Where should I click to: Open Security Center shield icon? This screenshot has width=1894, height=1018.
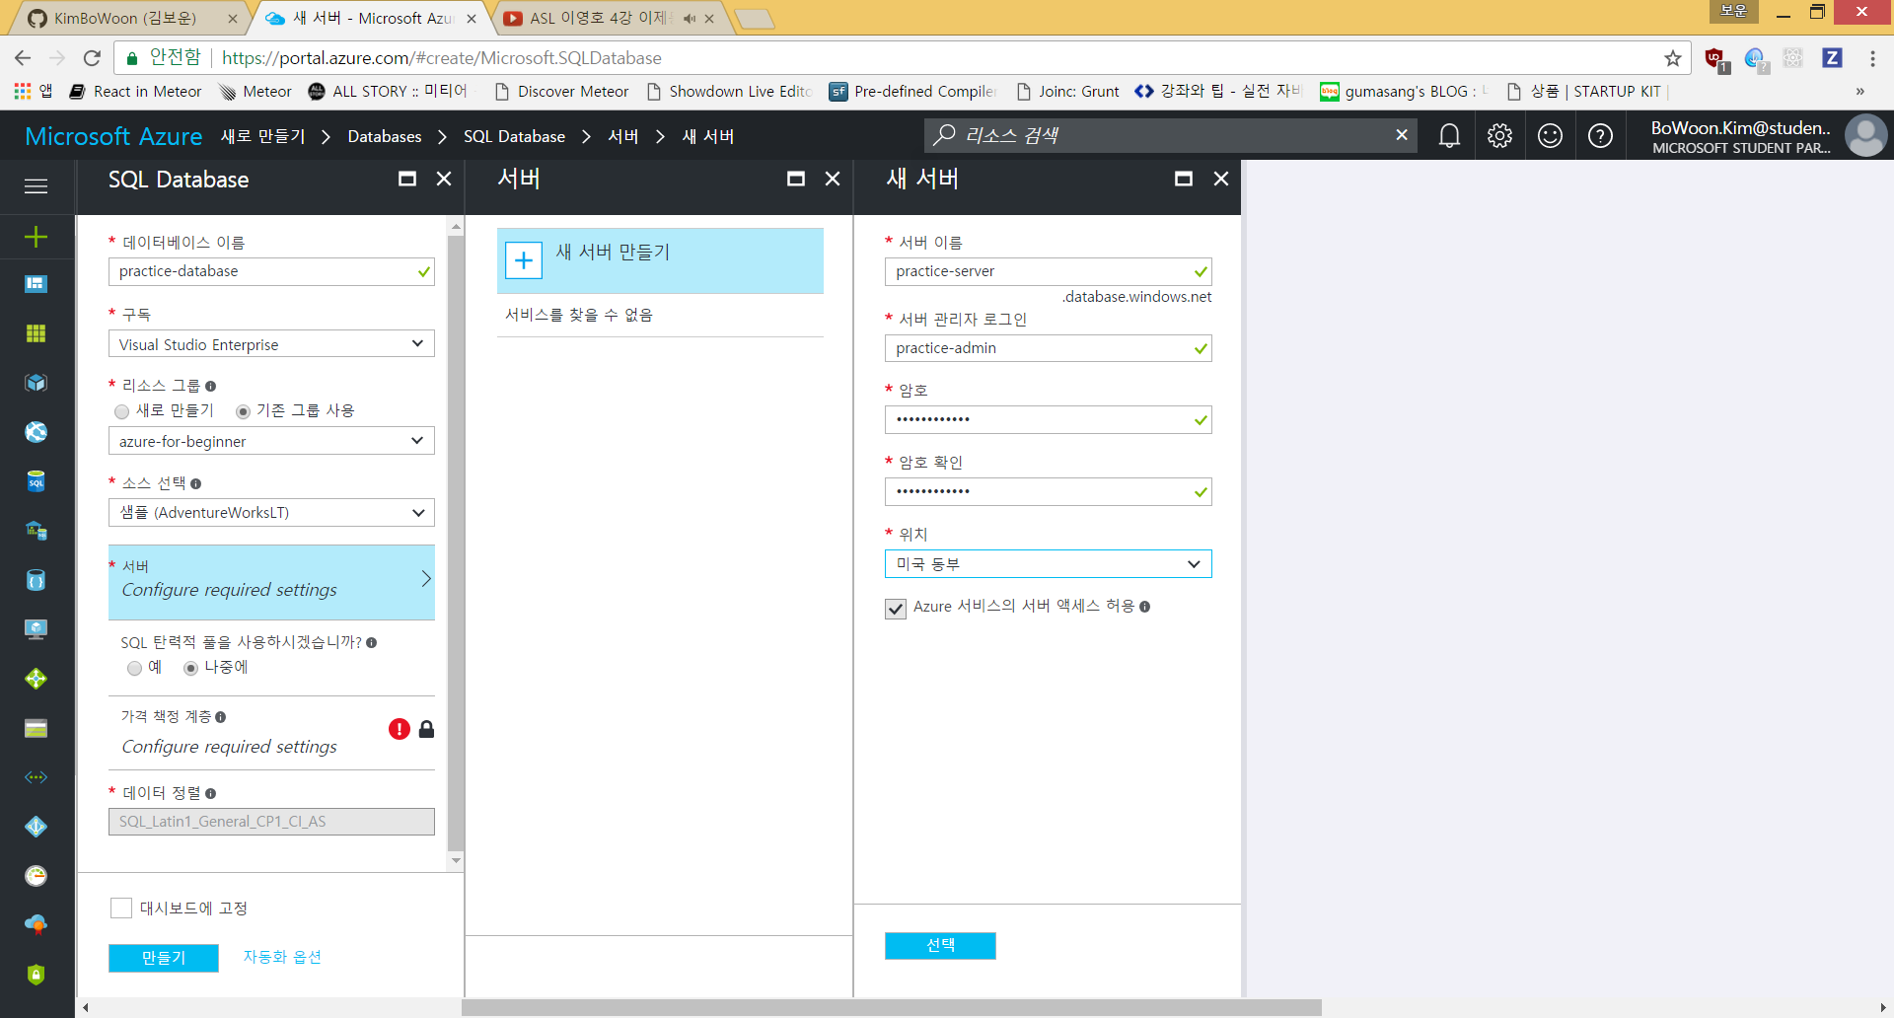36,975
